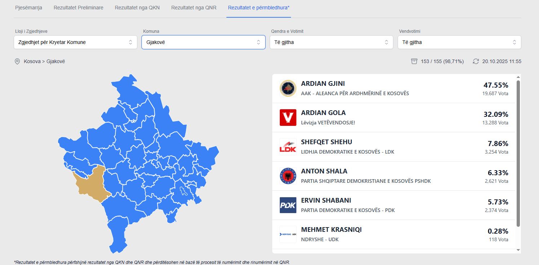Select the Vetëvendosje V logo
This screenshot has height=265, width=539.
click(287, 117)
